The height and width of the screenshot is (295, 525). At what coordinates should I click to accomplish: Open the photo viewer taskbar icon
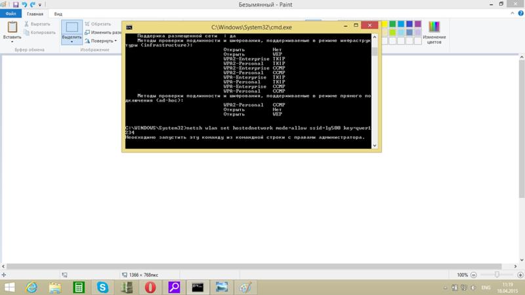222,287
